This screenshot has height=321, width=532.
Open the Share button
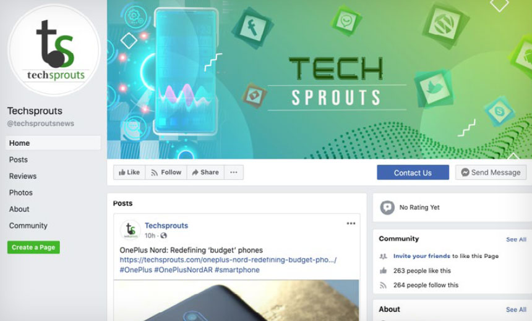[x=205, y=172]
